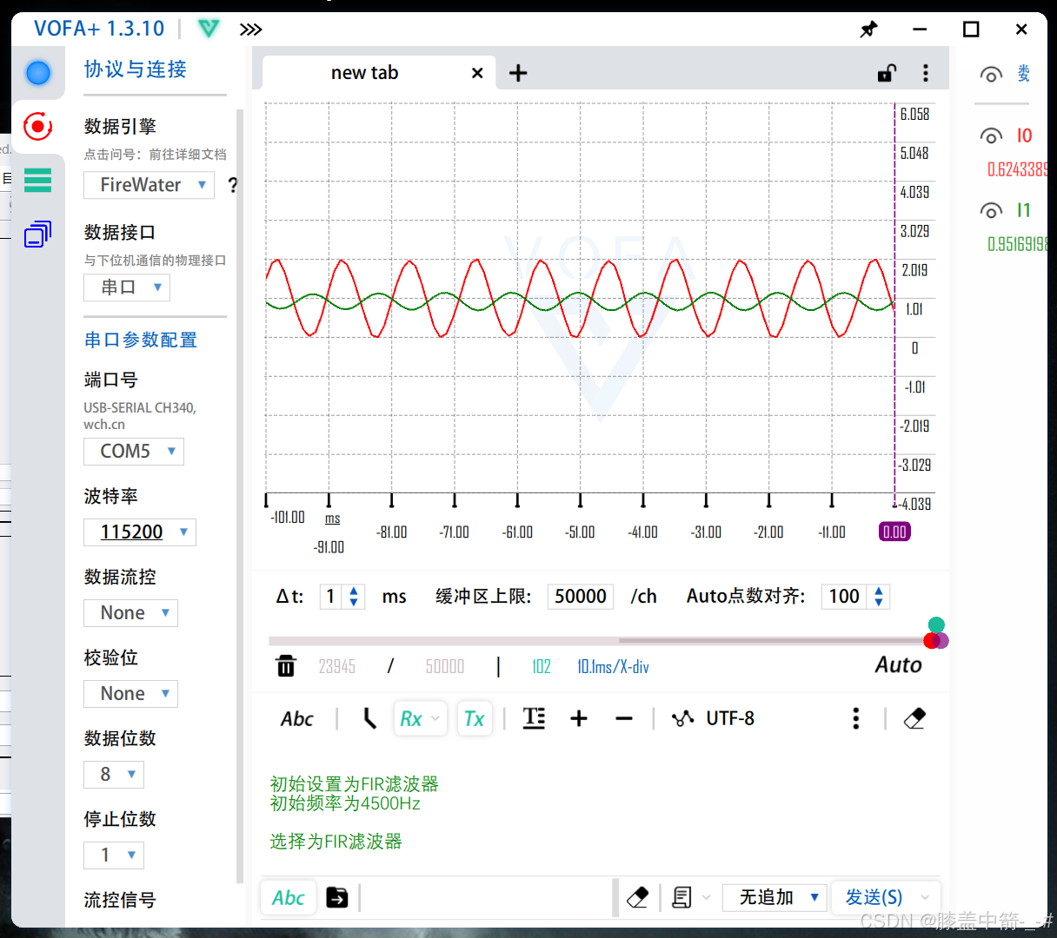This screenshot has width=1057, height=938.
Task: Click the eraser icon beside UTF-8 options
Action: coord(914,718)
